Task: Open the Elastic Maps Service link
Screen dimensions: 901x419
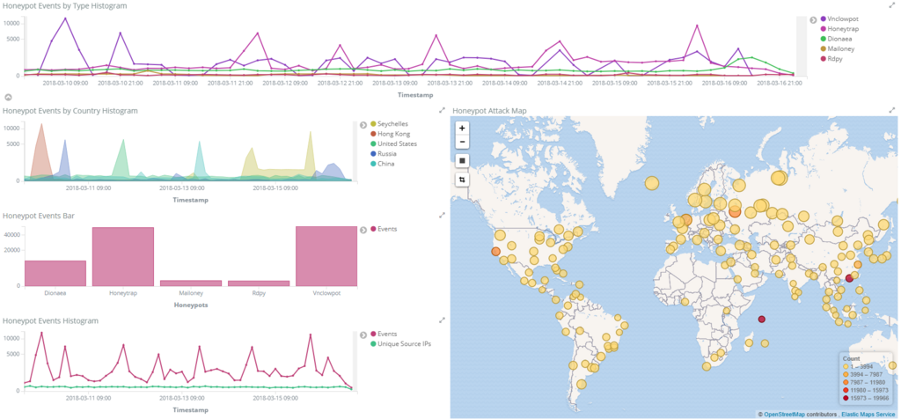Action: pyautogui.click(x=868, y=414)
